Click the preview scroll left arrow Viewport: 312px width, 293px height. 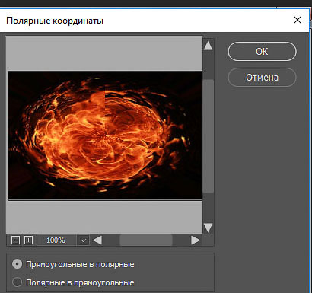pos(97,240)
